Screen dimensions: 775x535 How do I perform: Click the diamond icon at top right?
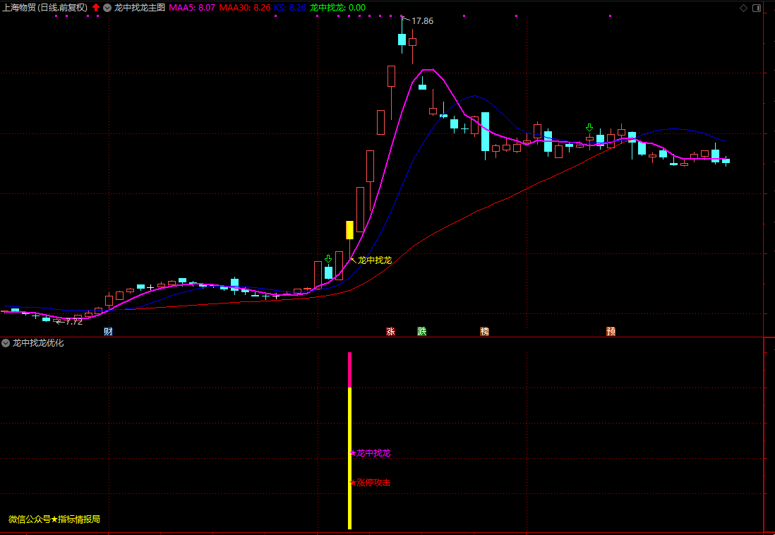743,8
